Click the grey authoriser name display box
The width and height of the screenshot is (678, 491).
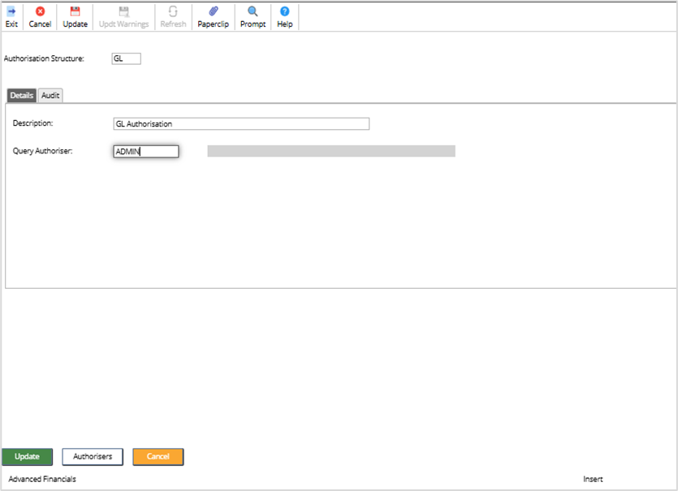pyautogui.click(x=331, y=151)
